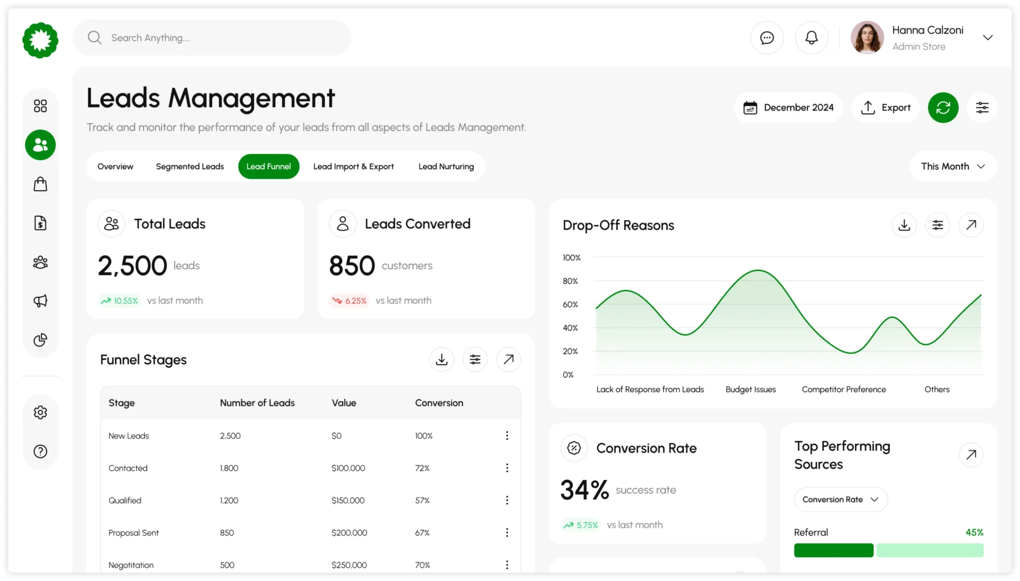Open the chat messages icon

[x=767, y=38]
